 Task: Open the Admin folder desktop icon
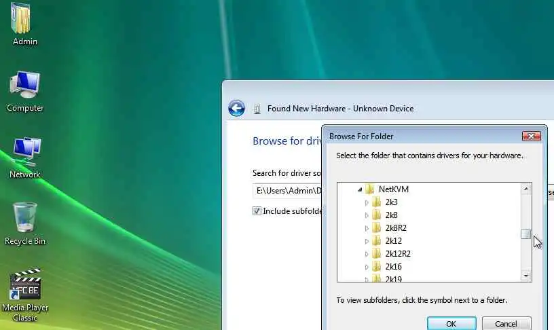coord(21,18)
